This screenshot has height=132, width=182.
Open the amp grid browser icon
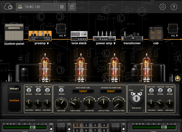click(62, 7)
